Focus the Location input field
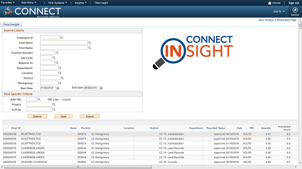The image size is (302, 169). click(49, 73)
